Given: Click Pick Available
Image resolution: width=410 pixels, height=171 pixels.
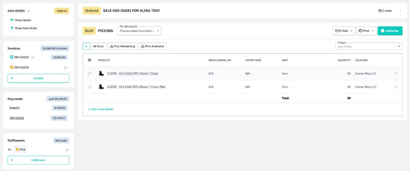Looking at the screenshot, I should (152, 46).
